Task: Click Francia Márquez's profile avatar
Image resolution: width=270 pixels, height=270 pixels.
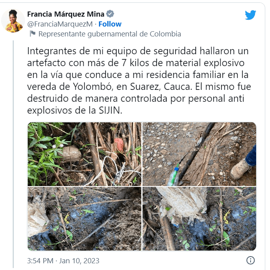Action: pyautogui.click(x=13, y=21)
